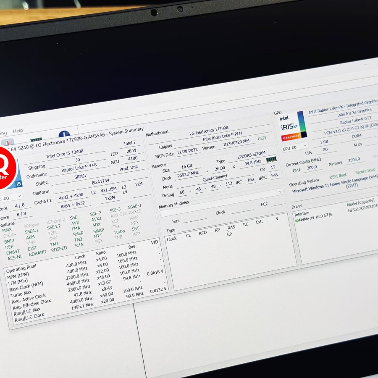Click the 16 GB memory size value

click(187, 166)
